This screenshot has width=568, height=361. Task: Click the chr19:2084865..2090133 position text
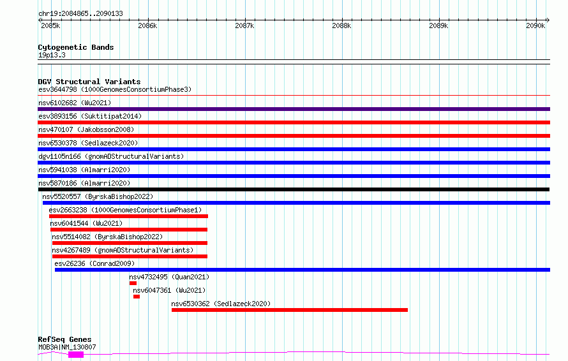click(x=80, y=14)
